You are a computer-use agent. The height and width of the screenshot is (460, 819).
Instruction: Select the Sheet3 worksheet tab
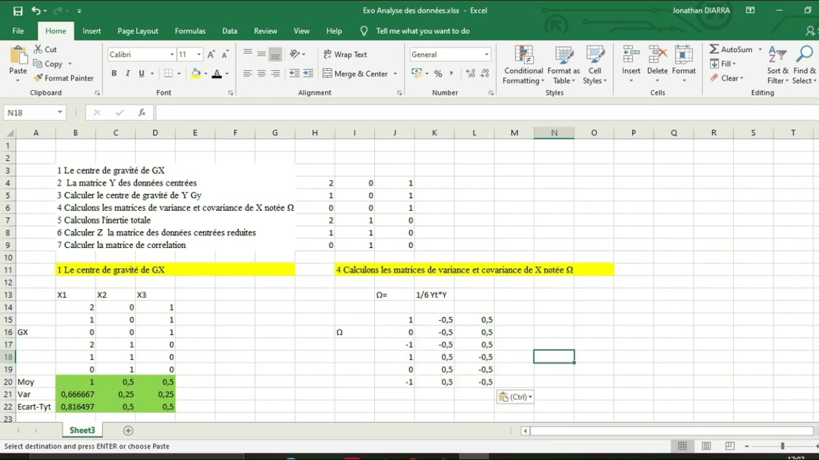[x=82, y=431]
